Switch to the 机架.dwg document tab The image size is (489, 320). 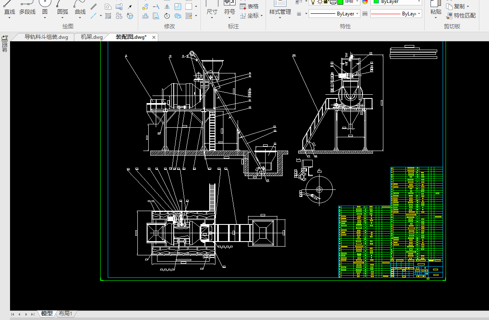point(91,37)
